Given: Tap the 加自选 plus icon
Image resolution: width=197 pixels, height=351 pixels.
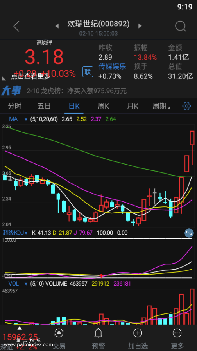Looking at the screenshot, I should (x=138, y=333).
